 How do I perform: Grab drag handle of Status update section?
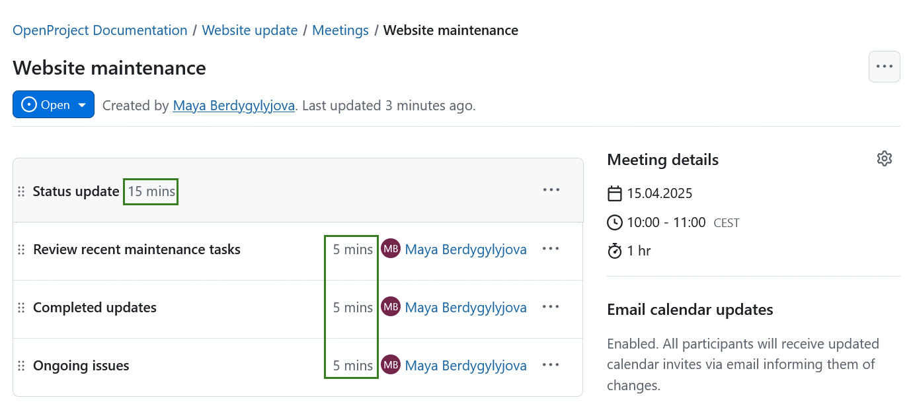[21, 191]
